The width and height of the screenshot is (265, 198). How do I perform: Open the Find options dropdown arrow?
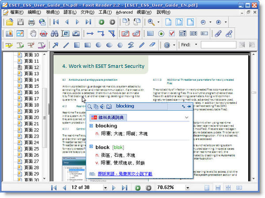[196, 45]
